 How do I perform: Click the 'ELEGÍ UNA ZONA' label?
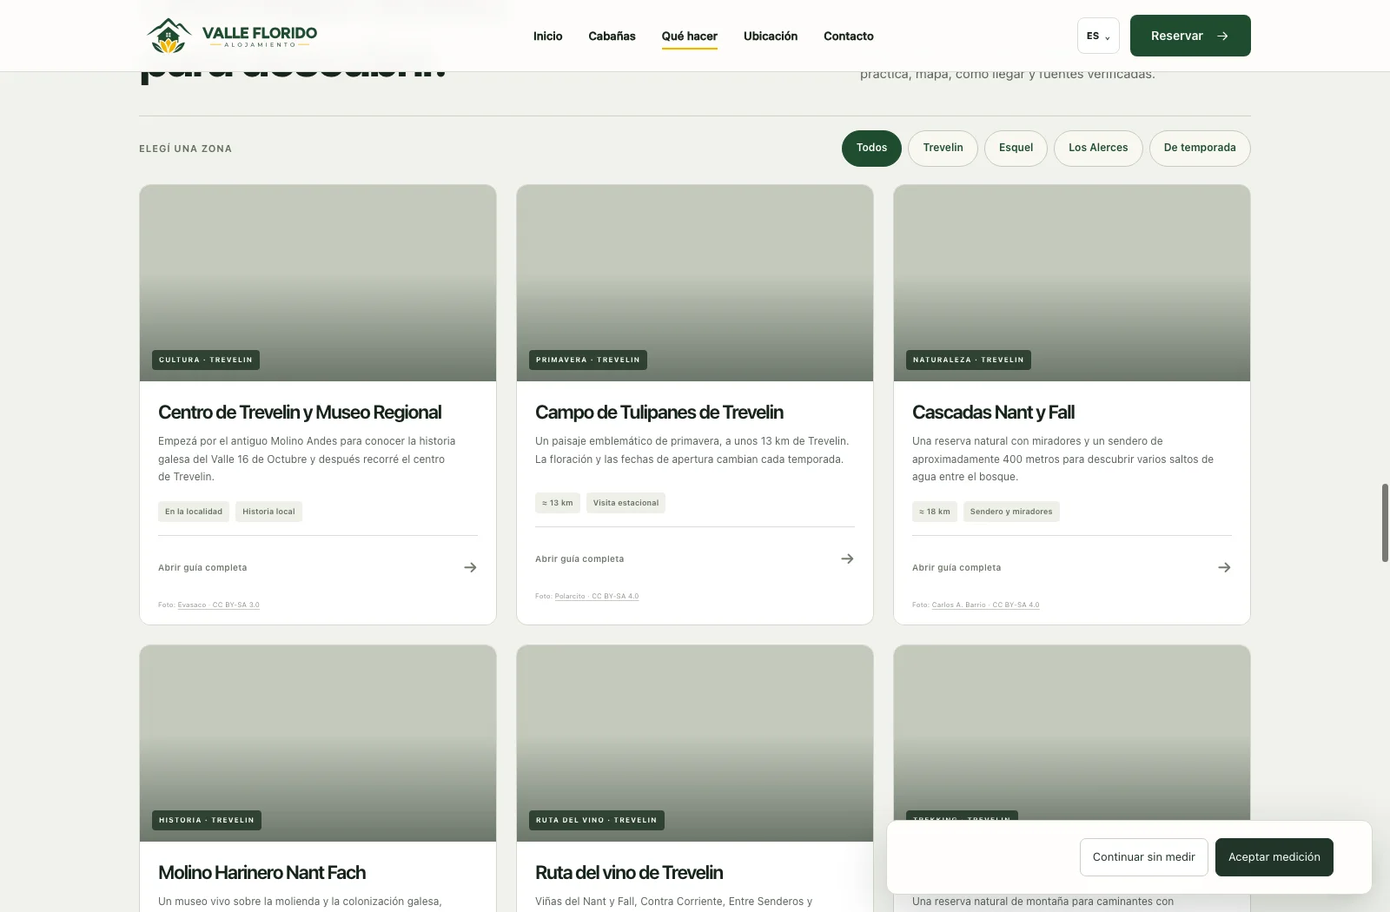[185, 149]
